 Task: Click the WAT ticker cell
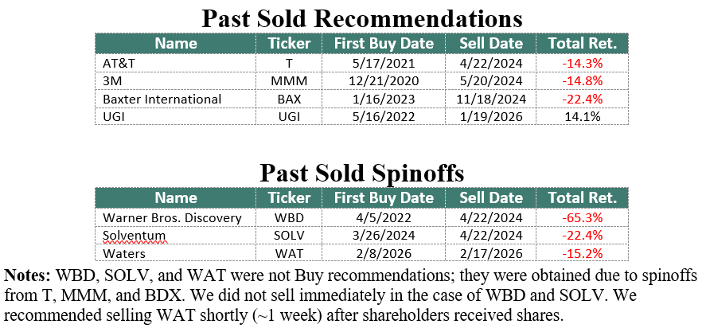point(289,254)
